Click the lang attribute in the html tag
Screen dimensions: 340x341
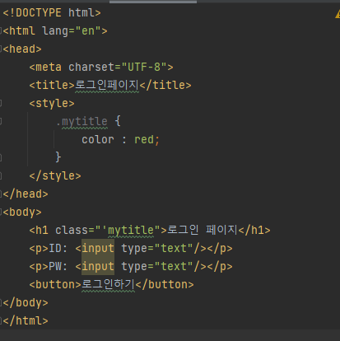tap(55, 31)
